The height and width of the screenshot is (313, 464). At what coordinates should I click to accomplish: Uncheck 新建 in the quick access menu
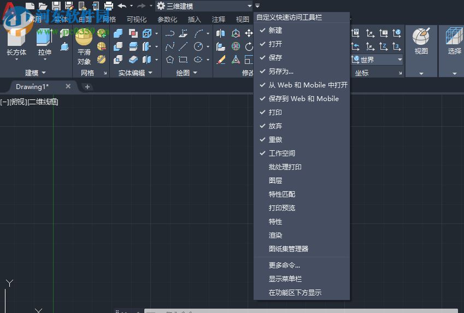(302, 30)
